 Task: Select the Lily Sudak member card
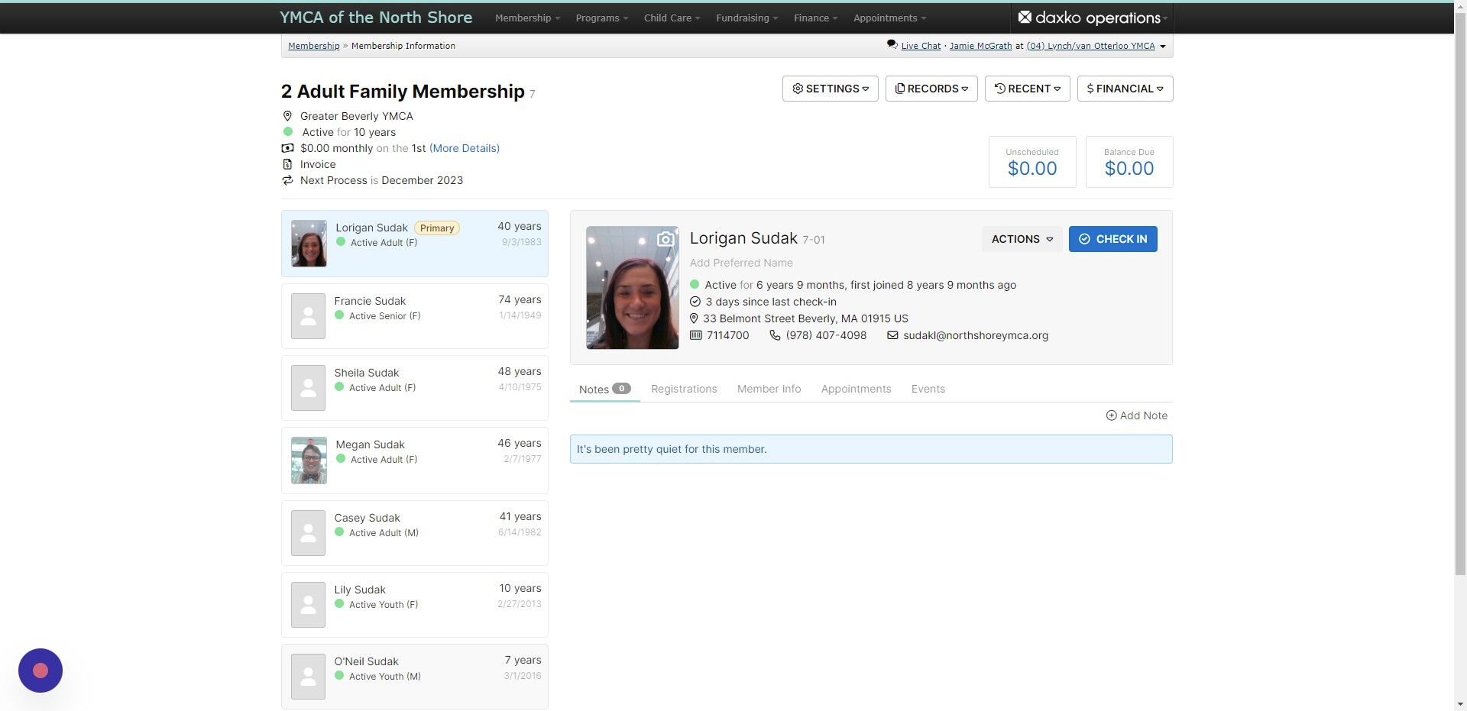[x=415, y=605]
